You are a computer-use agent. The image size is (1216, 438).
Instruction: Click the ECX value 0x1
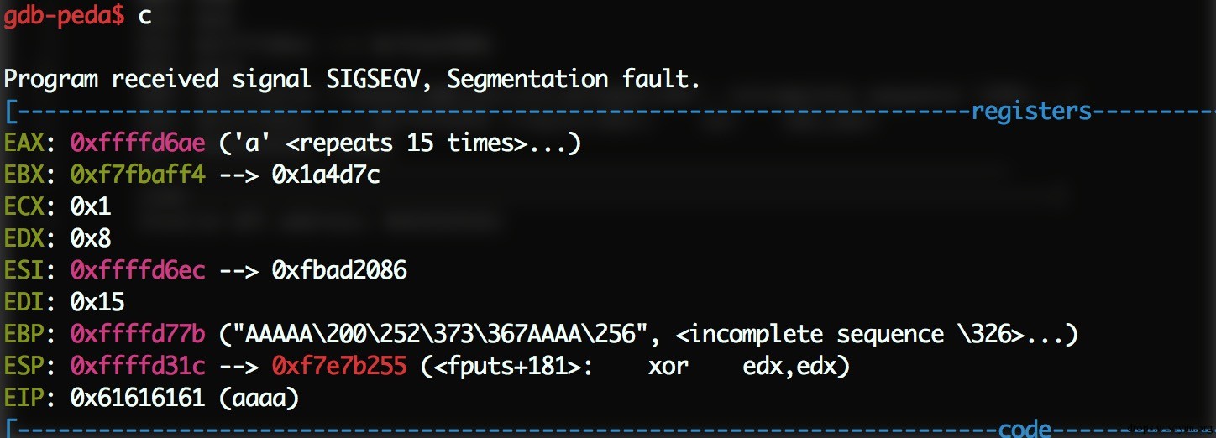91,207
